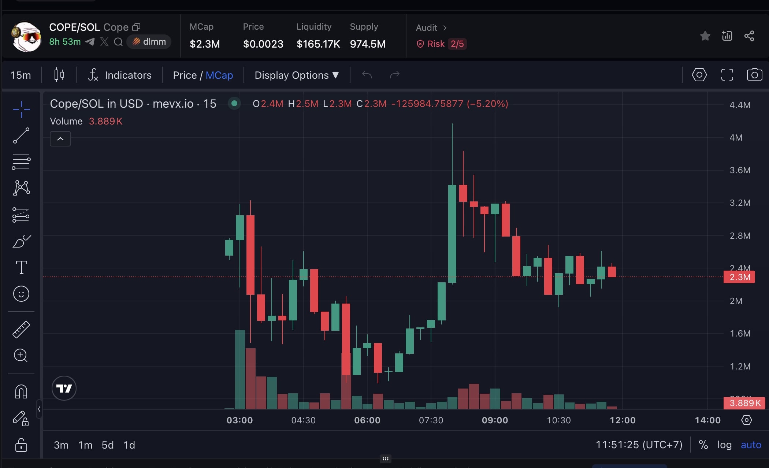Select the Text annotation tool

click(x=21, y=267)
